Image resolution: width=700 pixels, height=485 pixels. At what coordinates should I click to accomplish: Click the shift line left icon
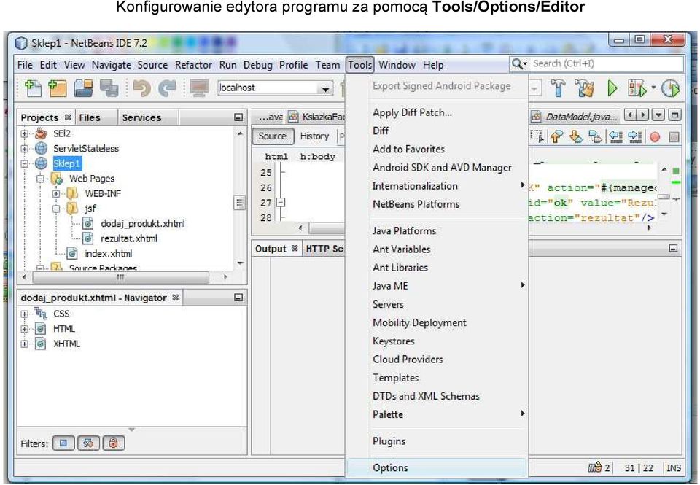pos(615,136)
